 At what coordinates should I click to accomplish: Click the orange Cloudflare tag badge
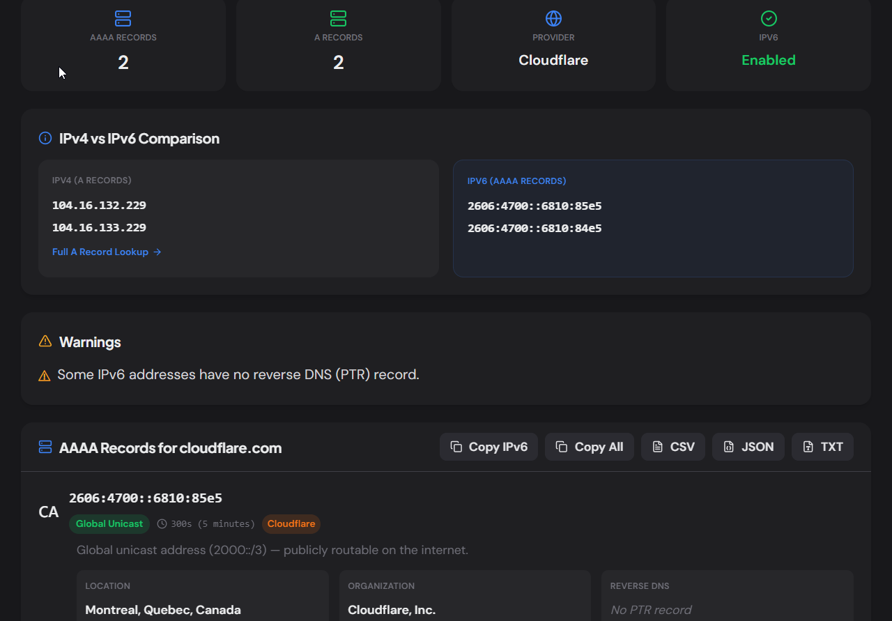coord(291,523)
